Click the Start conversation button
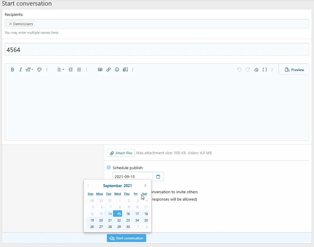Image resolution: width=314 pixels, height=247 pixels. coord(126,238)
